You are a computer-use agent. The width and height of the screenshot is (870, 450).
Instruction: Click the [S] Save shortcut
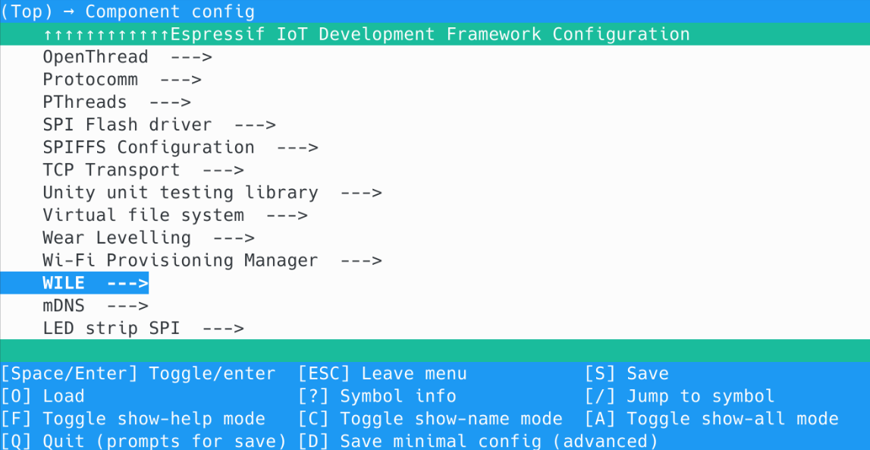pos(627,373)
